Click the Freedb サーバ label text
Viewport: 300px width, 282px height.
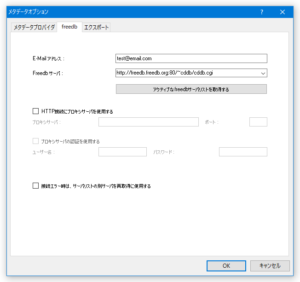tap(48, 73)
